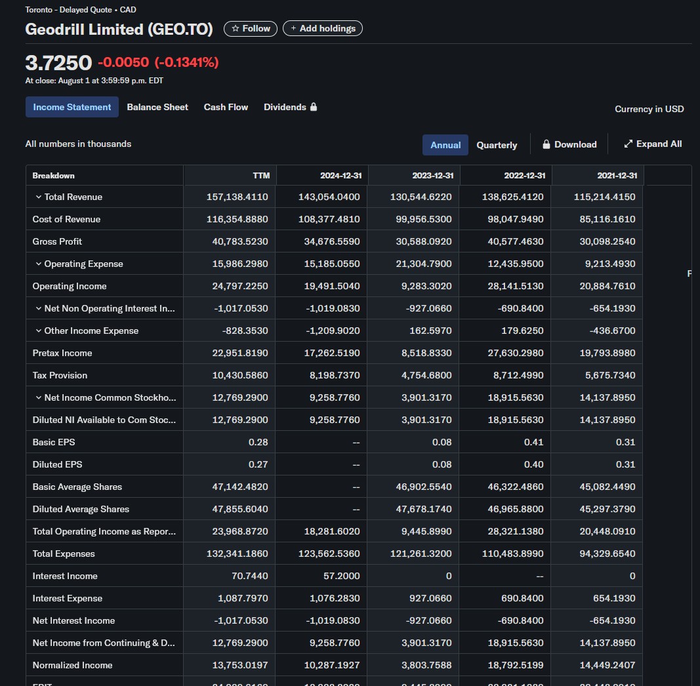
Task: Click the Basic EPS row label
Action: pyautogui.click(x=54, y=442)
